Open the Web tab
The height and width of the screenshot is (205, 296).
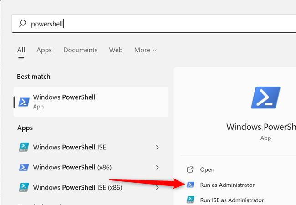coord(116,50)
